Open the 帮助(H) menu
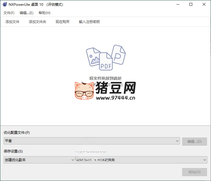Image resolution: width=211 pixels, height=181 pixels. point(45,13)
